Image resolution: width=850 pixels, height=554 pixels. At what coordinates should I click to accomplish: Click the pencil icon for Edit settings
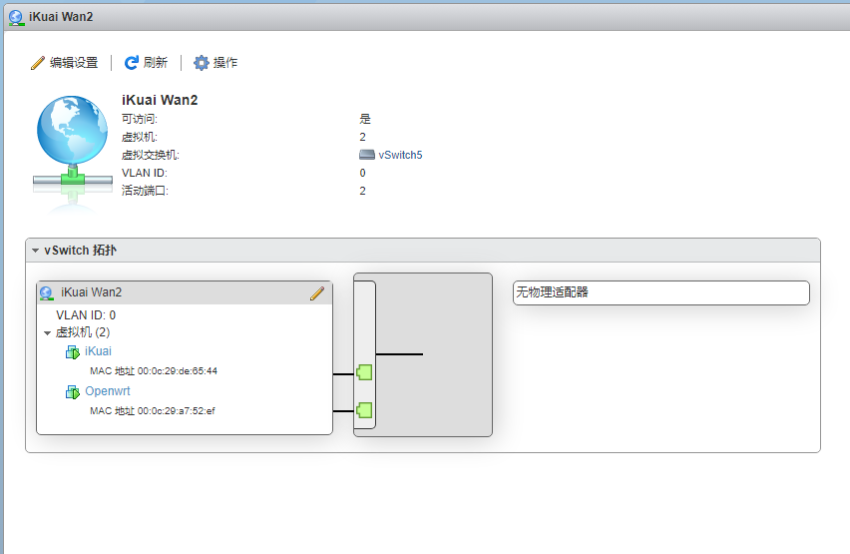pyautogui.click(x=37, y=63)
